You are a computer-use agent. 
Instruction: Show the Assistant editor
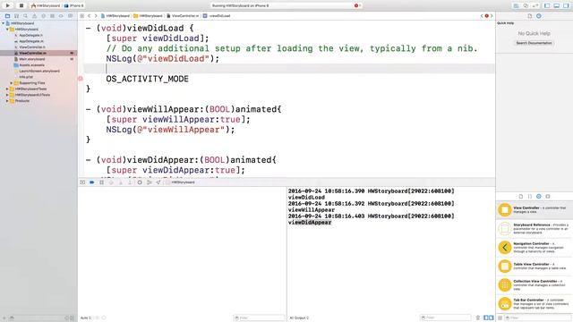[x=526, y=6]
